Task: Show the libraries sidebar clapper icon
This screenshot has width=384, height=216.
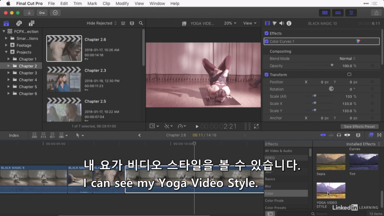Action: (6, 23)
